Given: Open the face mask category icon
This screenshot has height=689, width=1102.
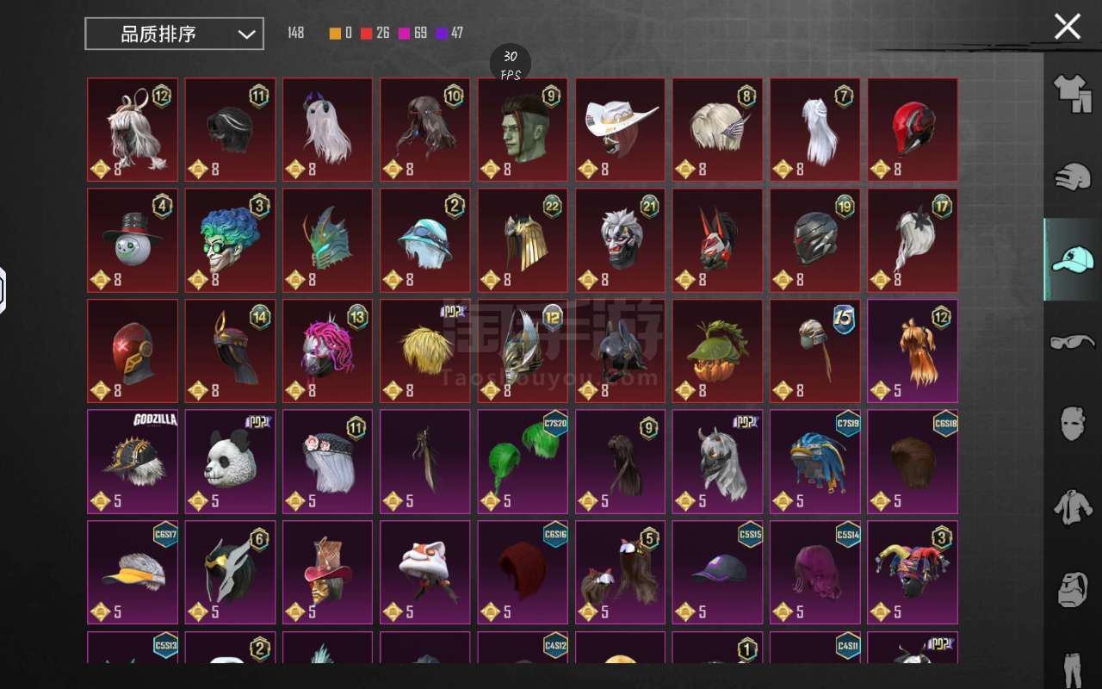Looking at the screenshot, I should click(x=1073, y=424).
